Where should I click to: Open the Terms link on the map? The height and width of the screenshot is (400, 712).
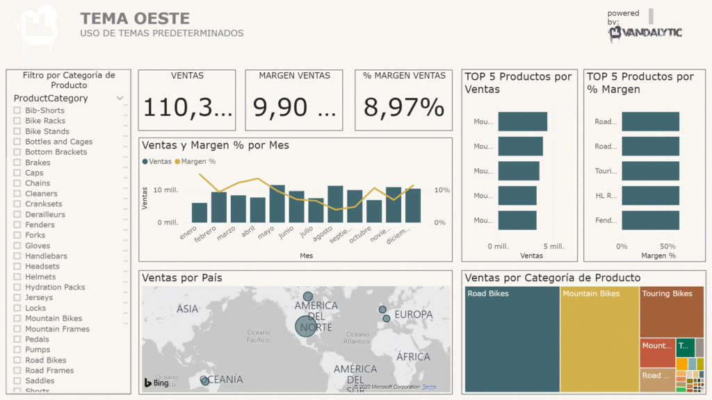(429, 387)
